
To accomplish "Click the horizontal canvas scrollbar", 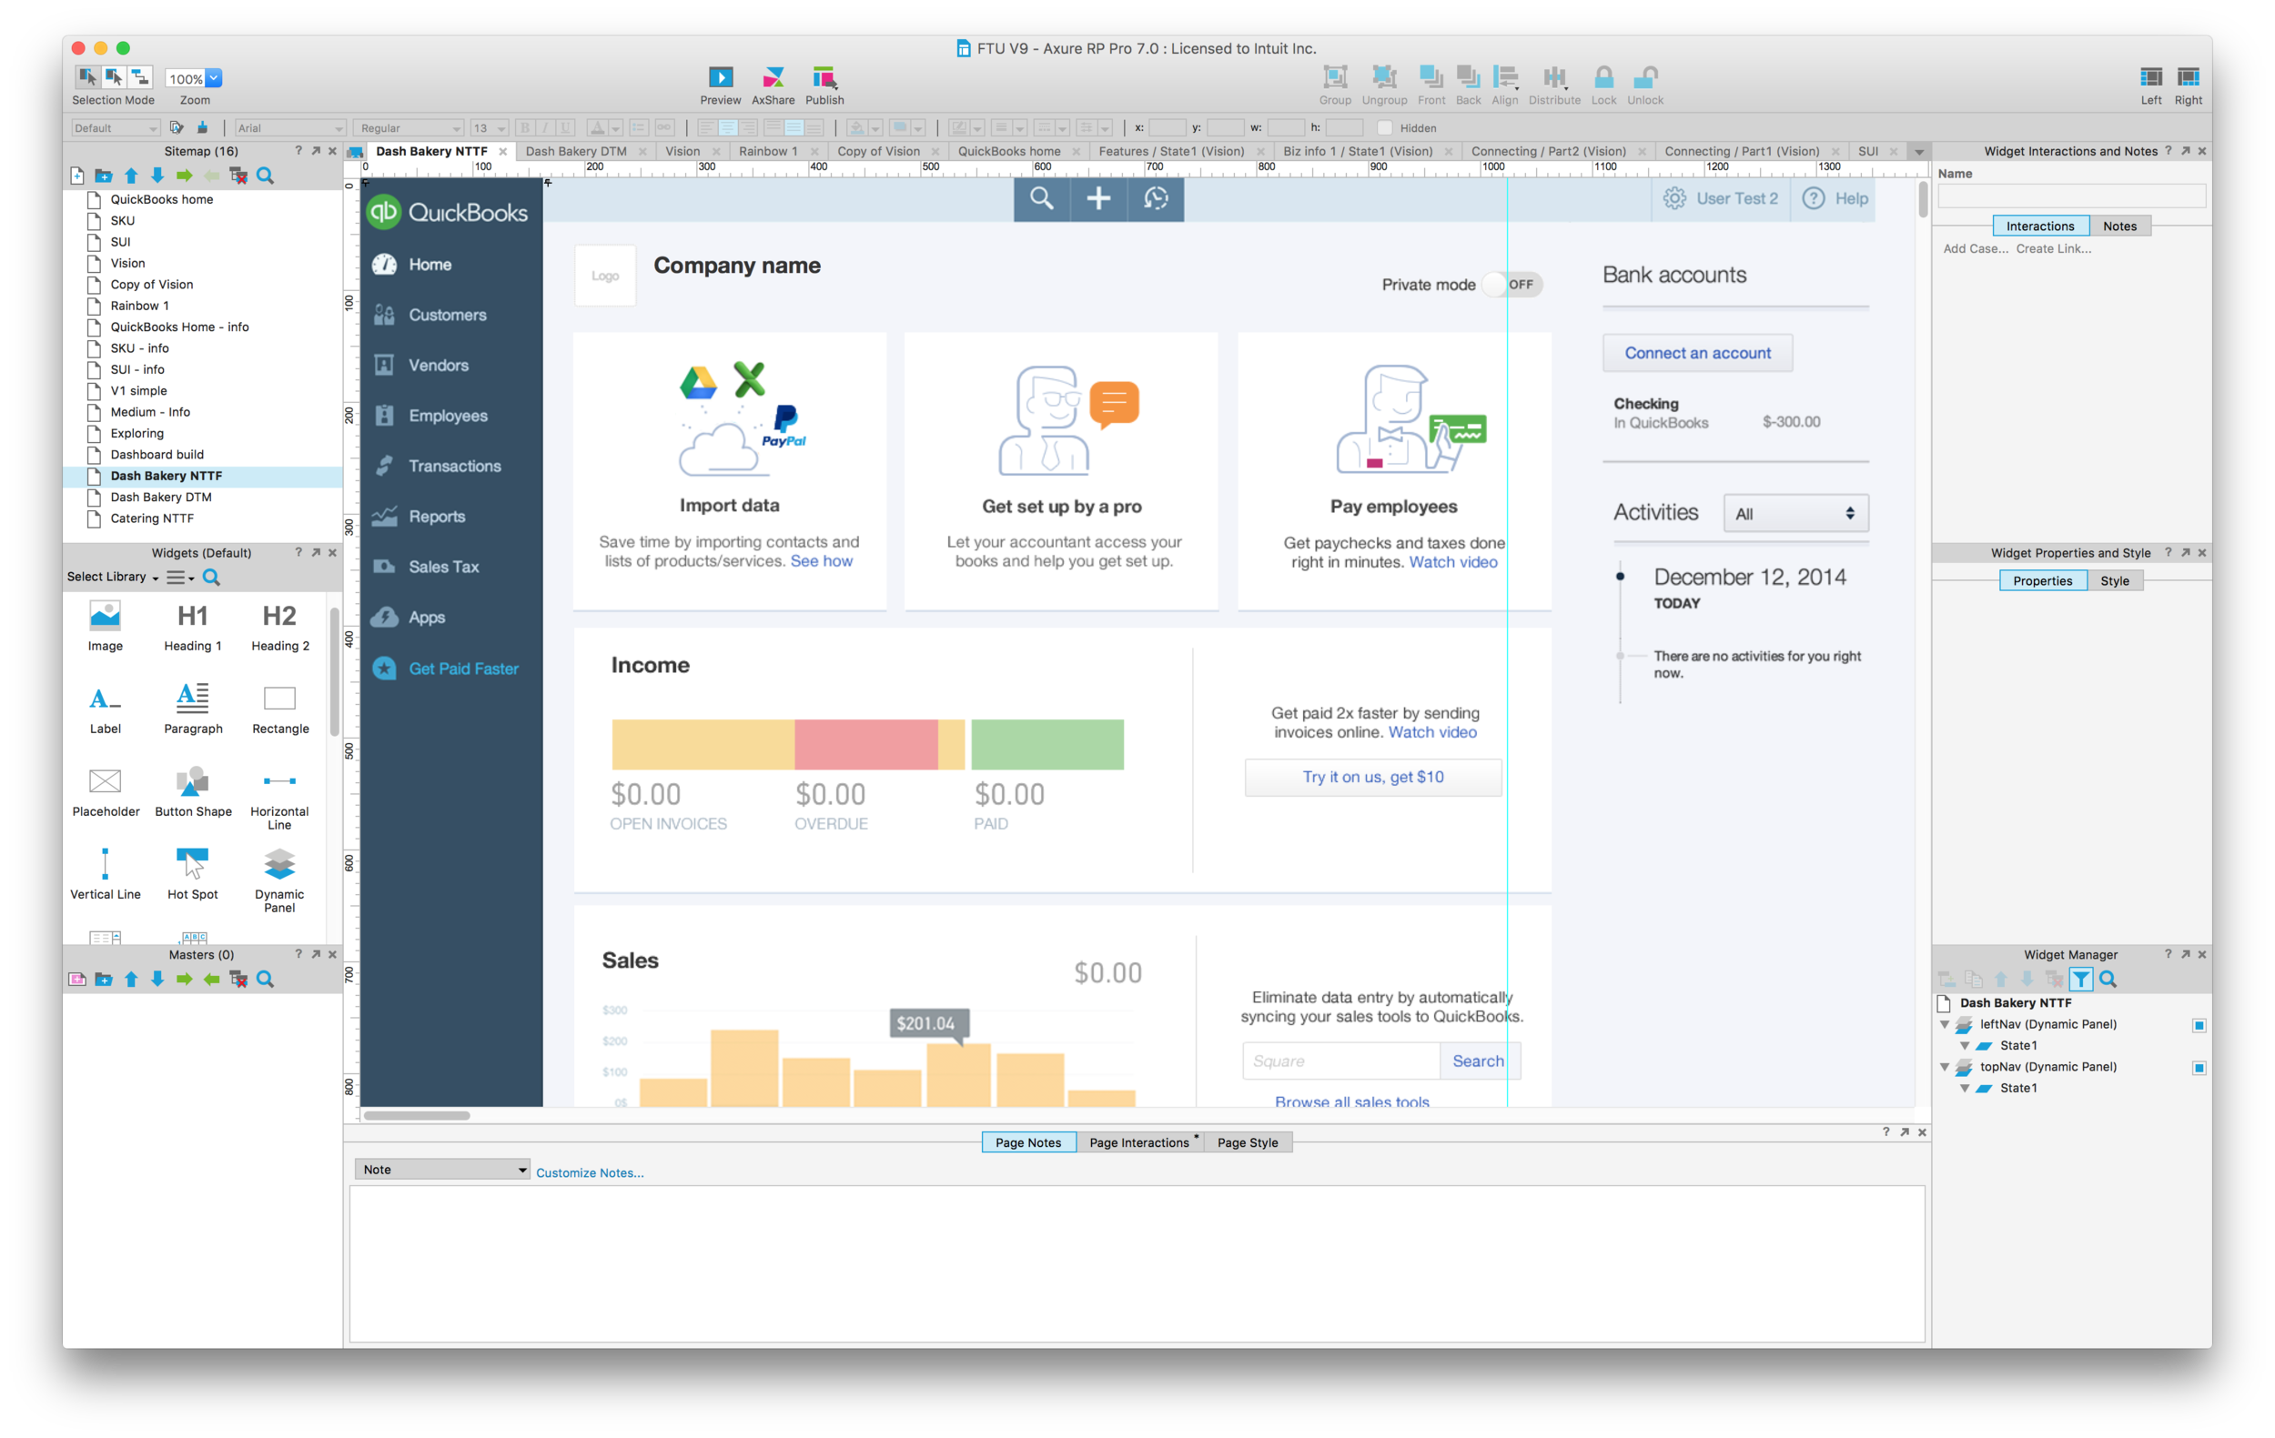I will tap(417, 1115).
